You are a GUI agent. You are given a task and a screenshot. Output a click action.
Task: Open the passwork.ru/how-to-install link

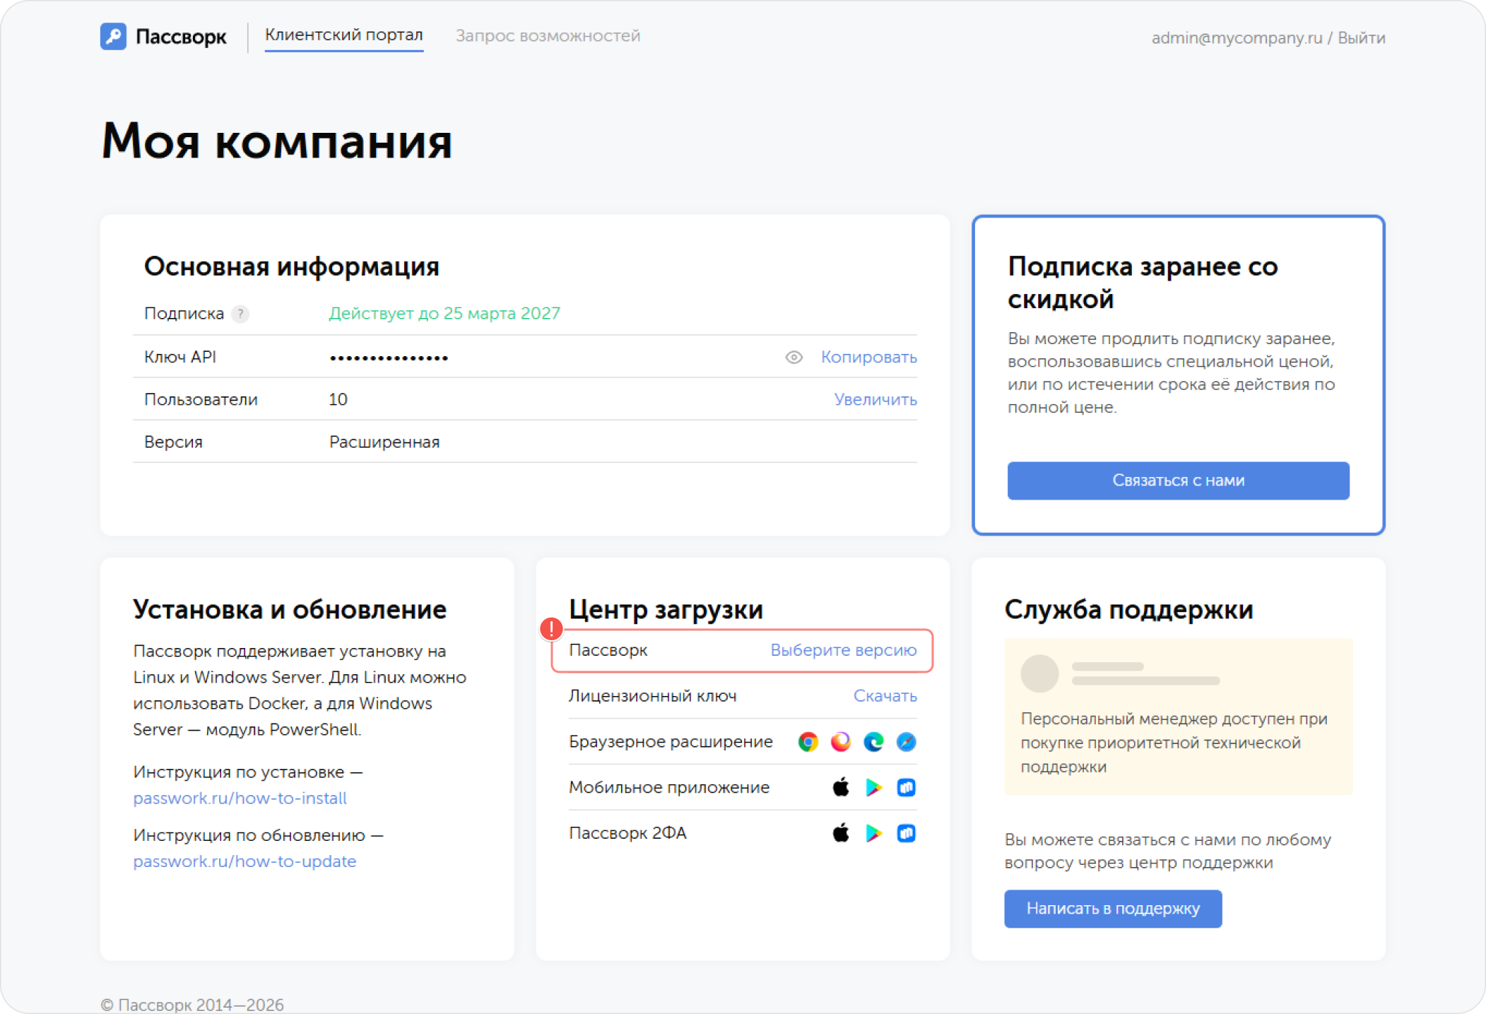coord(240,798)
